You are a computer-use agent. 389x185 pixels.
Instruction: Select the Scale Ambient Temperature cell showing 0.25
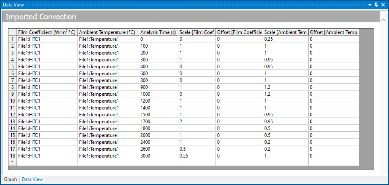(x=285, y=39)
